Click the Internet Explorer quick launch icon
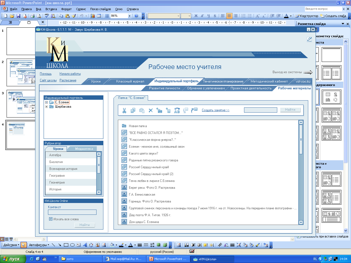Screen dimensions: 351x263 [32, 259]
